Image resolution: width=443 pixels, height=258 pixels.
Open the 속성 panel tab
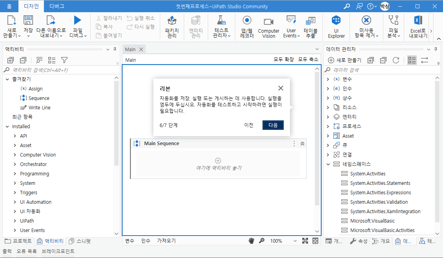359,241
